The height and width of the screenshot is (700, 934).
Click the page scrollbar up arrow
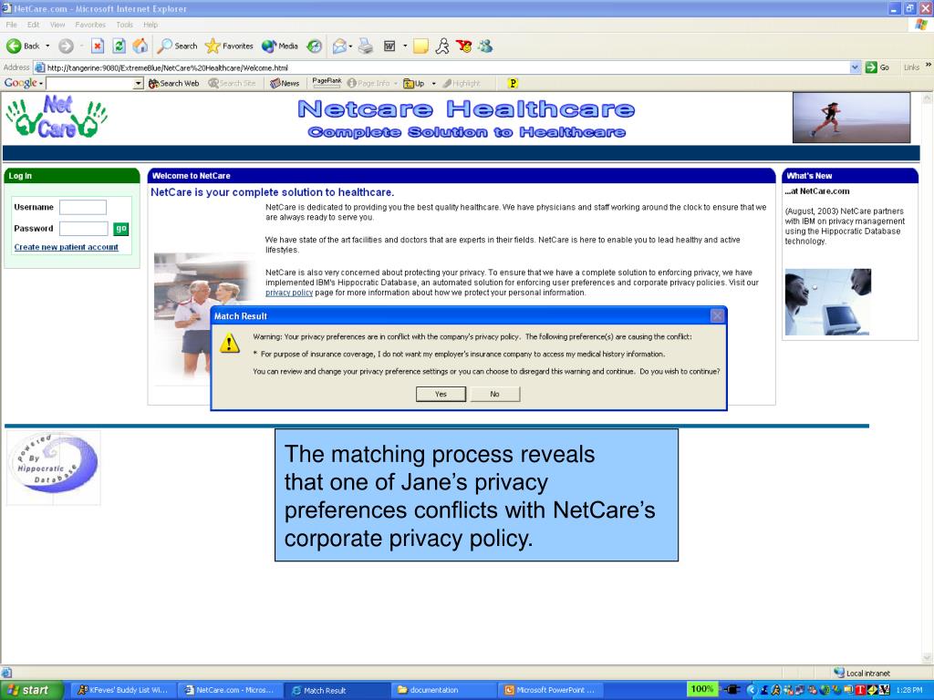coord(927,98)
